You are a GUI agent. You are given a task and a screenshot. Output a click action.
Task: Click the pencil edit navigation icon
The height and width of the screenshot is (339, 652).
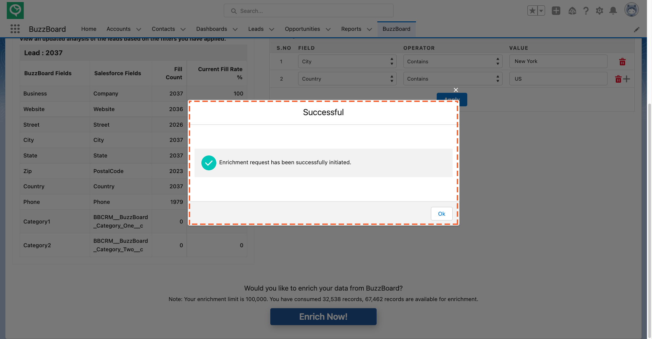click(636, 29)
